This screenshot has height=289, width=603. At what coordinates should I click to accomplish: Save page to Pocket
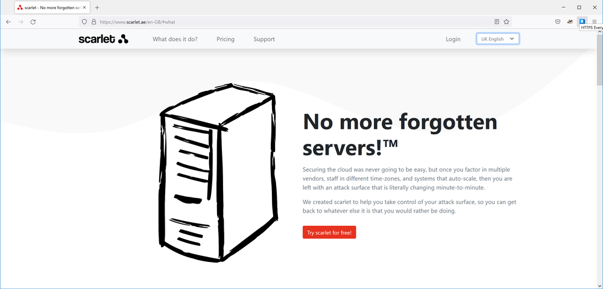click(558, 22)
